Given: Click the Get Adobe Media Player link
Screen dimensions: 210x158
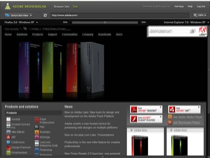Looking at the screenshot, I should pos(188,117).
